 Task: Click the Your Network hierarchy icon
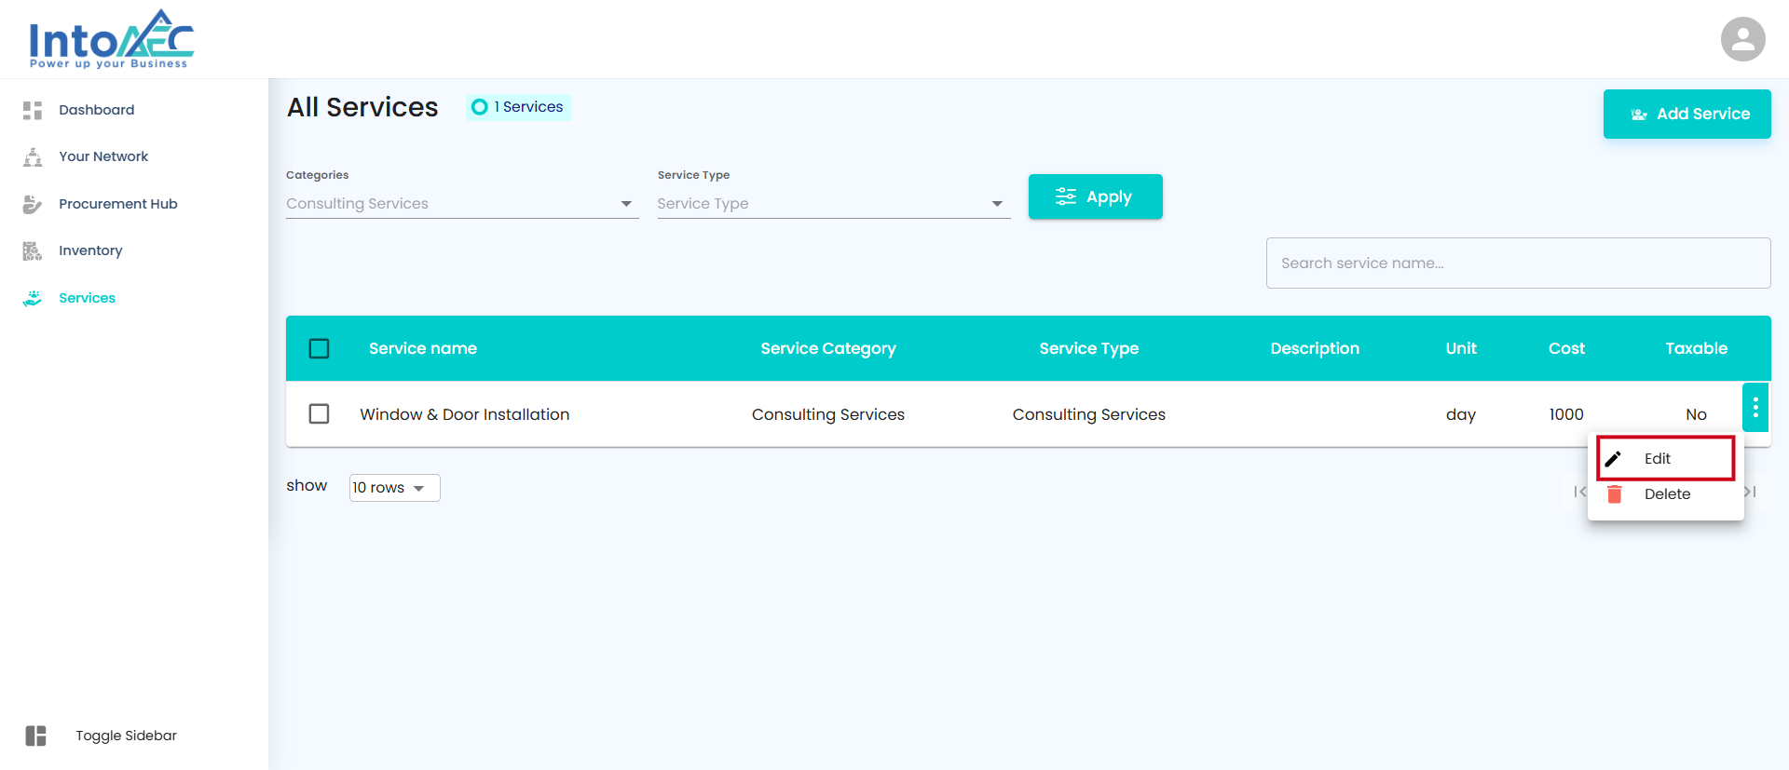(x=33, y=156)
